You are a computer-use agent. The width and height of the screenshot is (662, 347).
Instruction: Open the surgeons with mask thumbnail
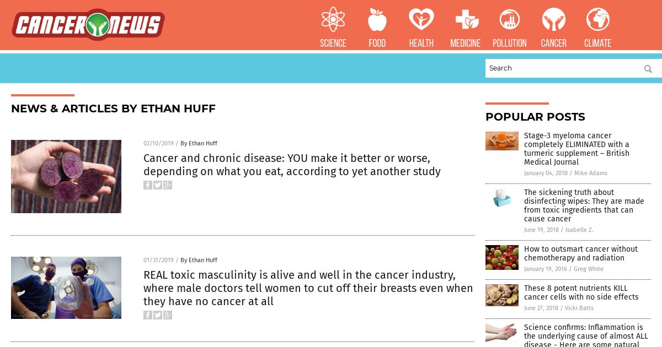pos(66,288)
